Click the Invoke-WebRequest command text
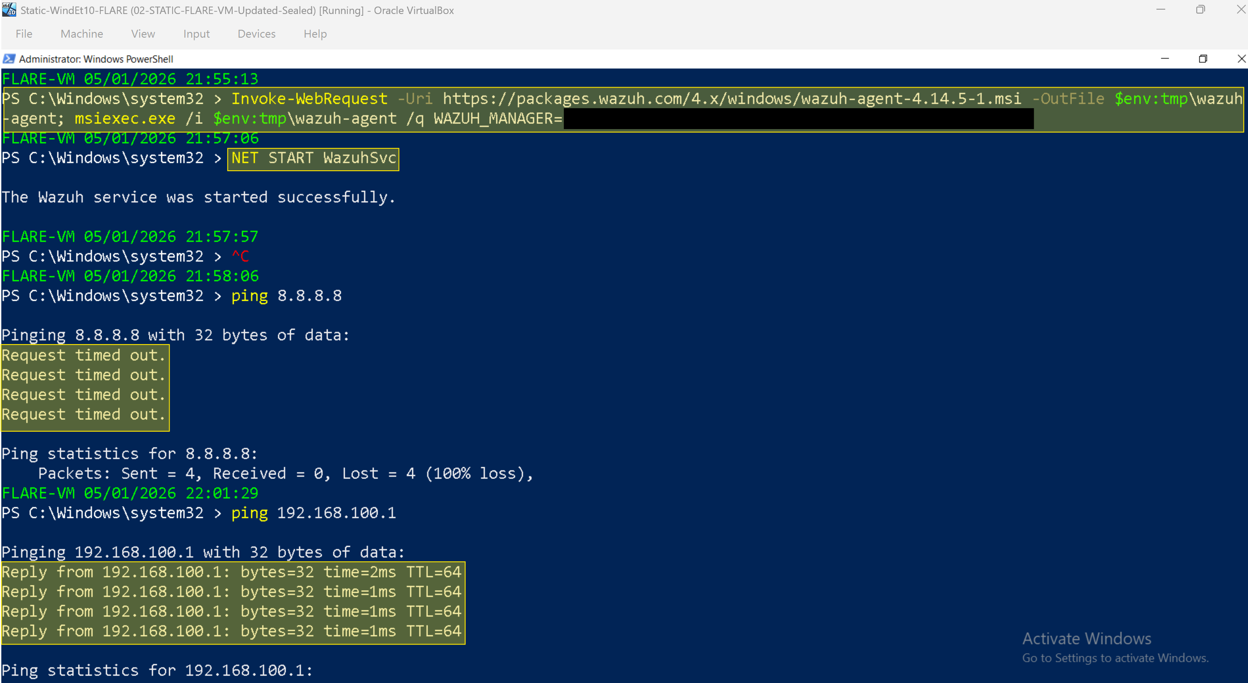The image size is (1248, 683). tap(309, 99)
